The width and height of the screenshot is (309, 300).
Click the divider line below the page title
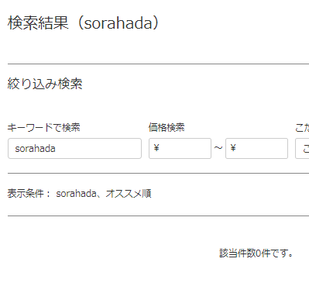[158, 64]
